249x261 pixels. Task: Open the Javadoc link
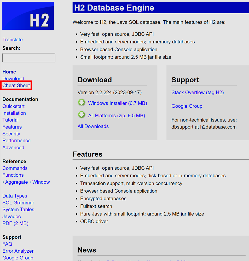12,217
